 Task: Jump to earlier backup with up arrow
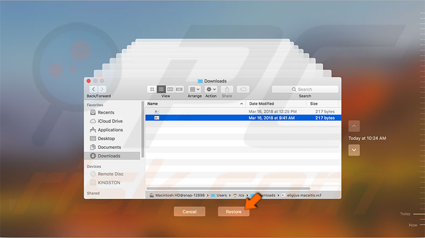[354, 126]
